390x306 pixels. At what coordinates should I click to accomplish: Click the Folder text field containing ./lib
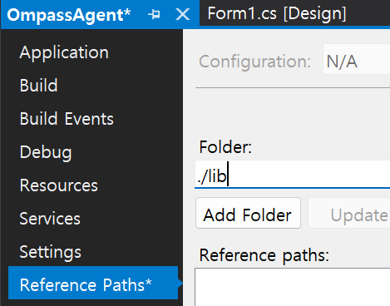[x=293, y=175]
